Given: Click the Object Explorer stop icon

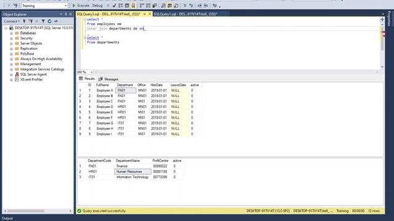Looking at the screenshot, I should click(x=37, y=21).
